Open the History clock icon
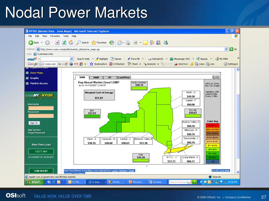The image size is (269, 201). pos(112,43)
